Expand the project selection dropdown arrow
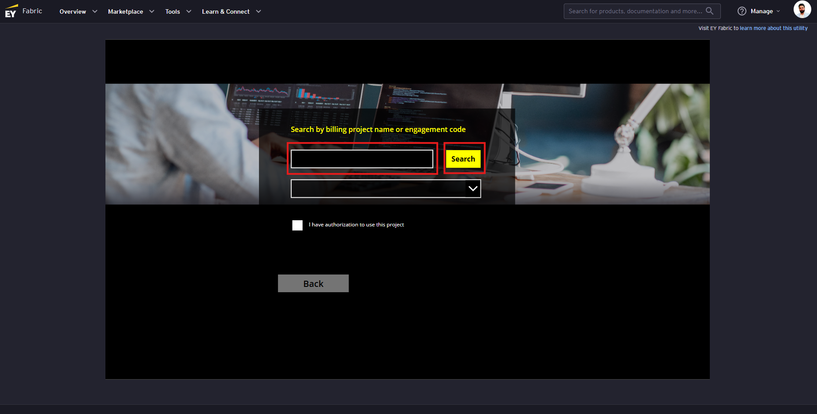The height and width of the screenshot is (414, 817). click(x=473, y=189)
